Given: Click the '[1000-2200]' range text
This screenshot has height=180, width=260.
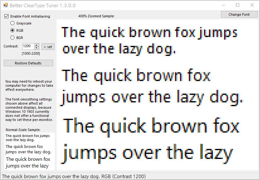Looking at the screenshot, I should coord(31,54).
